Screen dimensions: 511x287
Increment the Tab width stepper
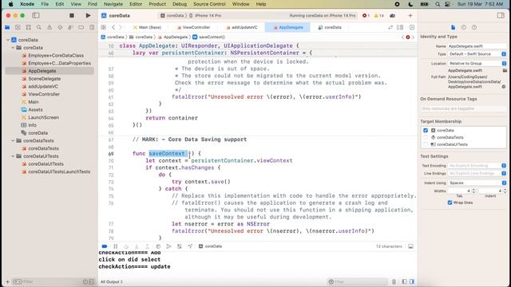[473, 190]
